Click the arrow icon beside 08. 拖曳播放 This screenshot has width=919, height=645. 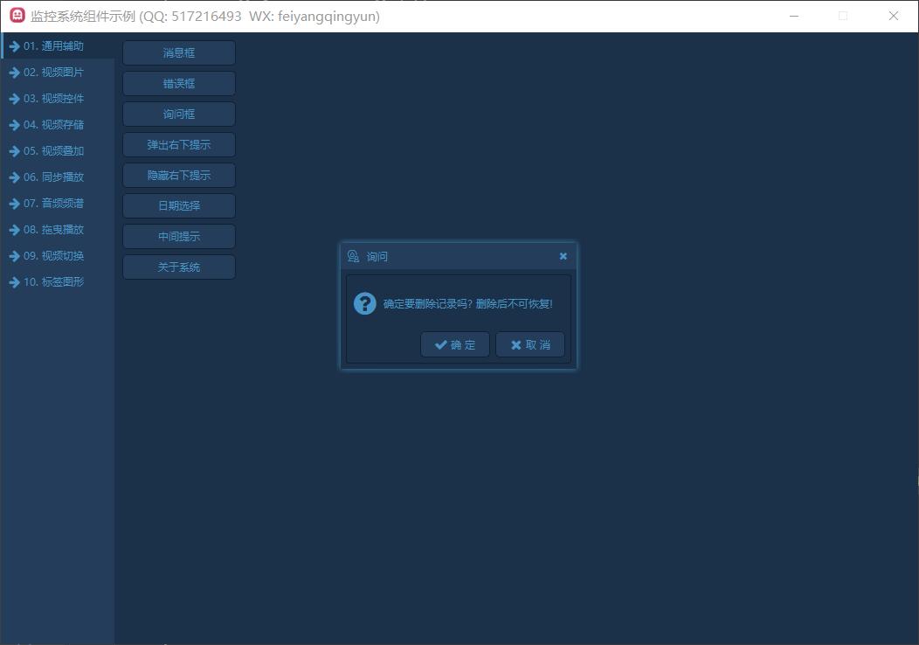14,230
